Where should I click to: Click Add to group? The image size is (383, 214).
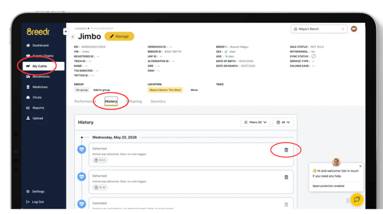click(102, 90)
